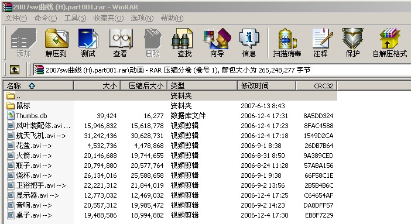Click the video icon of 花盆.avi
The image size is (411, 224).
pos(11,146)
